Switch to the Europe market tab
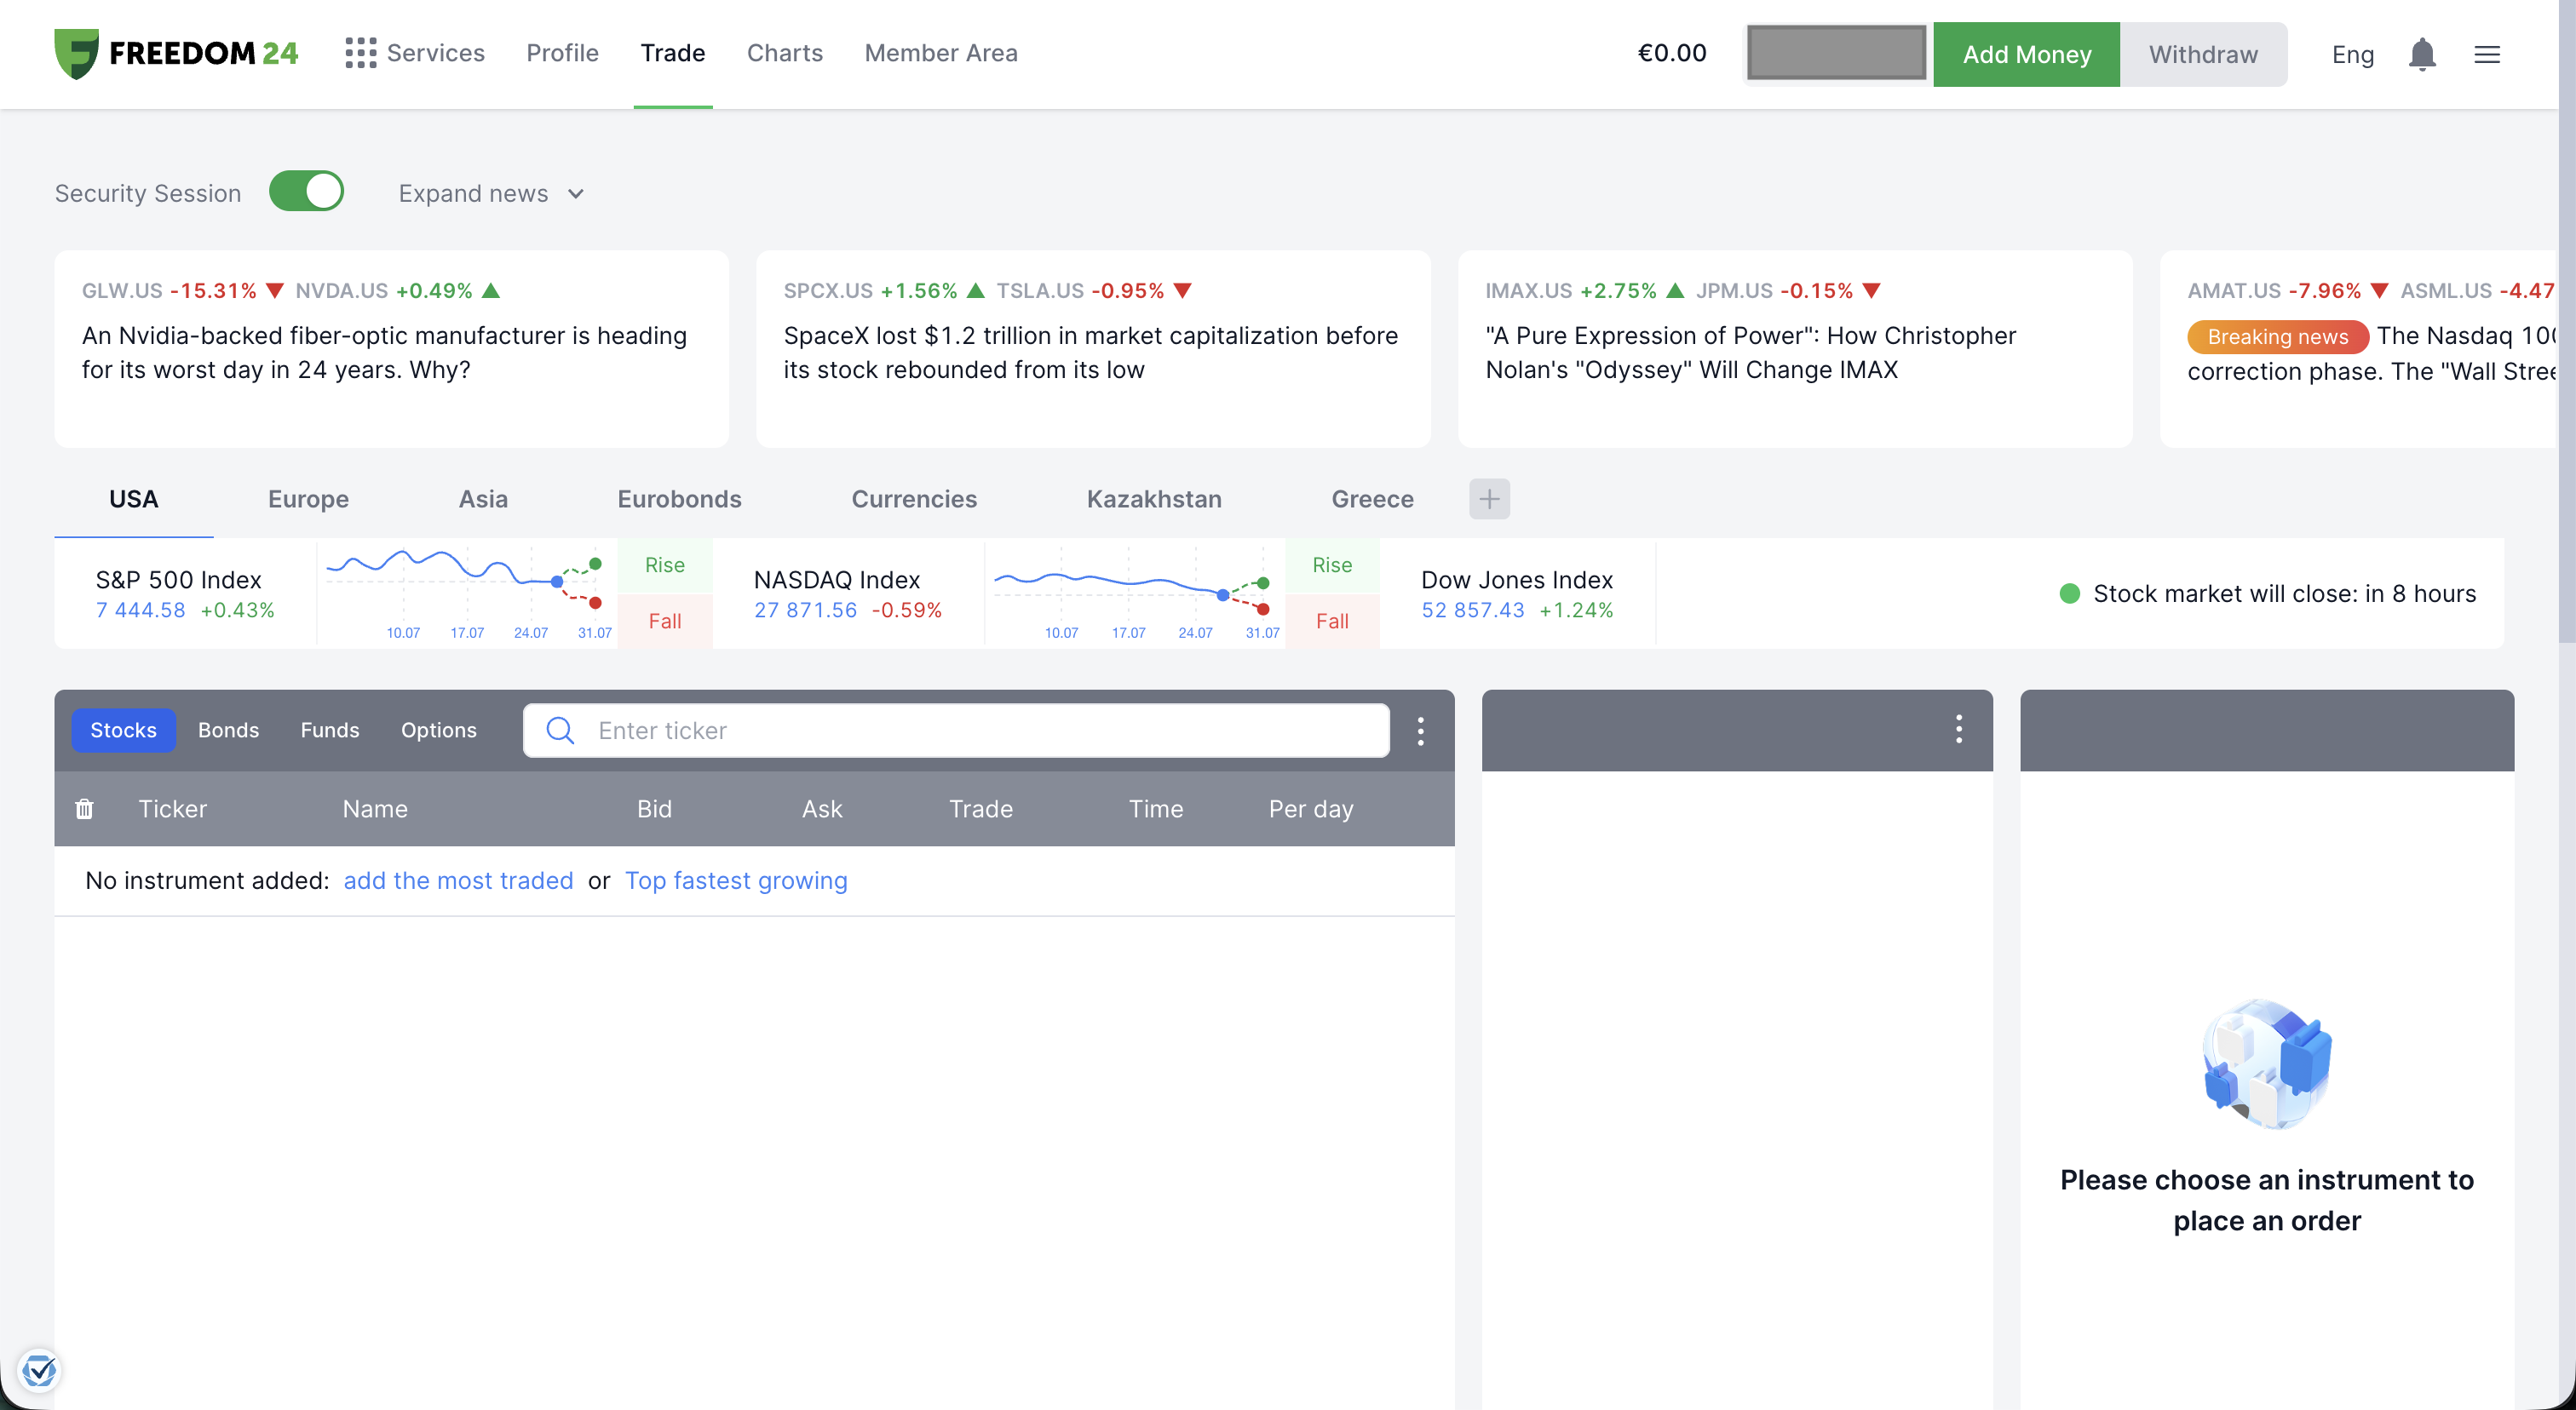2576x1410 pixels. coord(308,499)
